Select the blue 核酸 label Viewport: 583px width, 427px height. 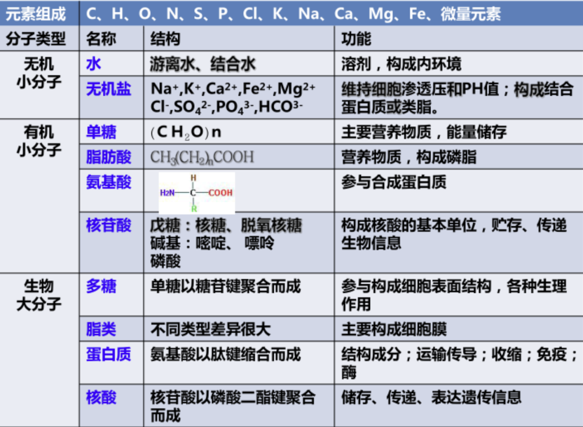click(x=101, y=397)
